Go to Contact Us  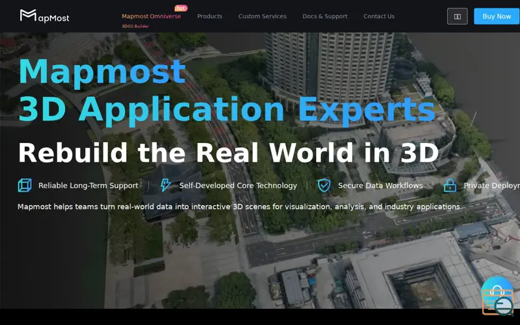pyautogui.click(x=379, y=16)
